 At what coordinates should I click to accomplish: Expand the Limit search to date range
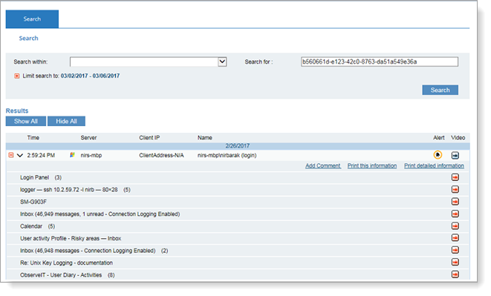(17, 76)
